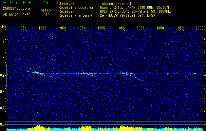Viewport: 206px width, 131px height.
Task: Click the 1954 time axis label
Action: (x=82, y=28)
